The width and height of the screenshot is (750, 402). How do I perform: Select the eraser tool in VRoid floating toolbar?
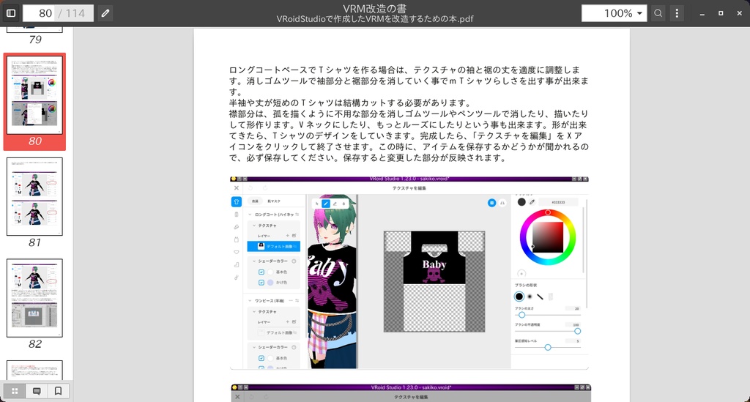(x=335, y=204)
